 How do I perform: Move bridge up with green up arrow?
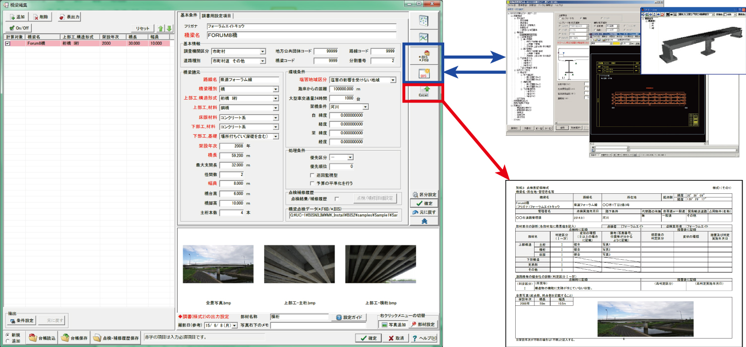[x=161, y=28]
